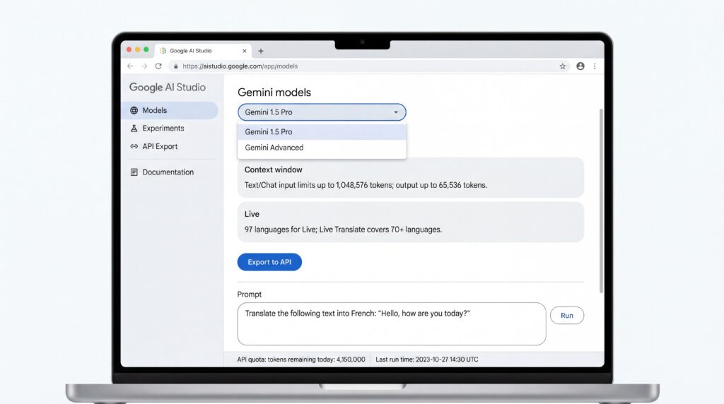
Task: Click the Live card title
Action: [252, 214]
